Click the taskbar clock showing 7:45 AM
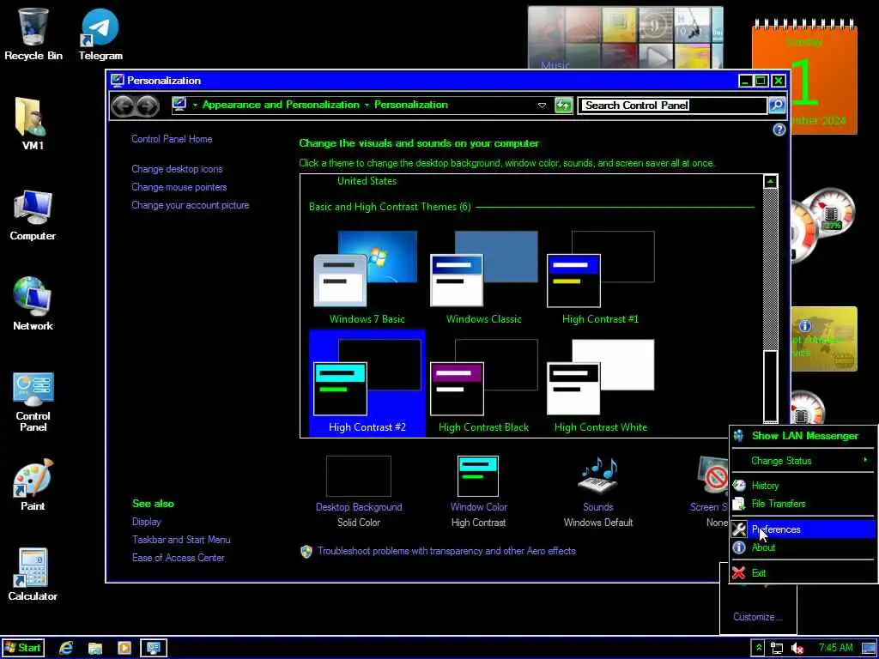This screenshot has width=879, height=659. tap(835, 649)
